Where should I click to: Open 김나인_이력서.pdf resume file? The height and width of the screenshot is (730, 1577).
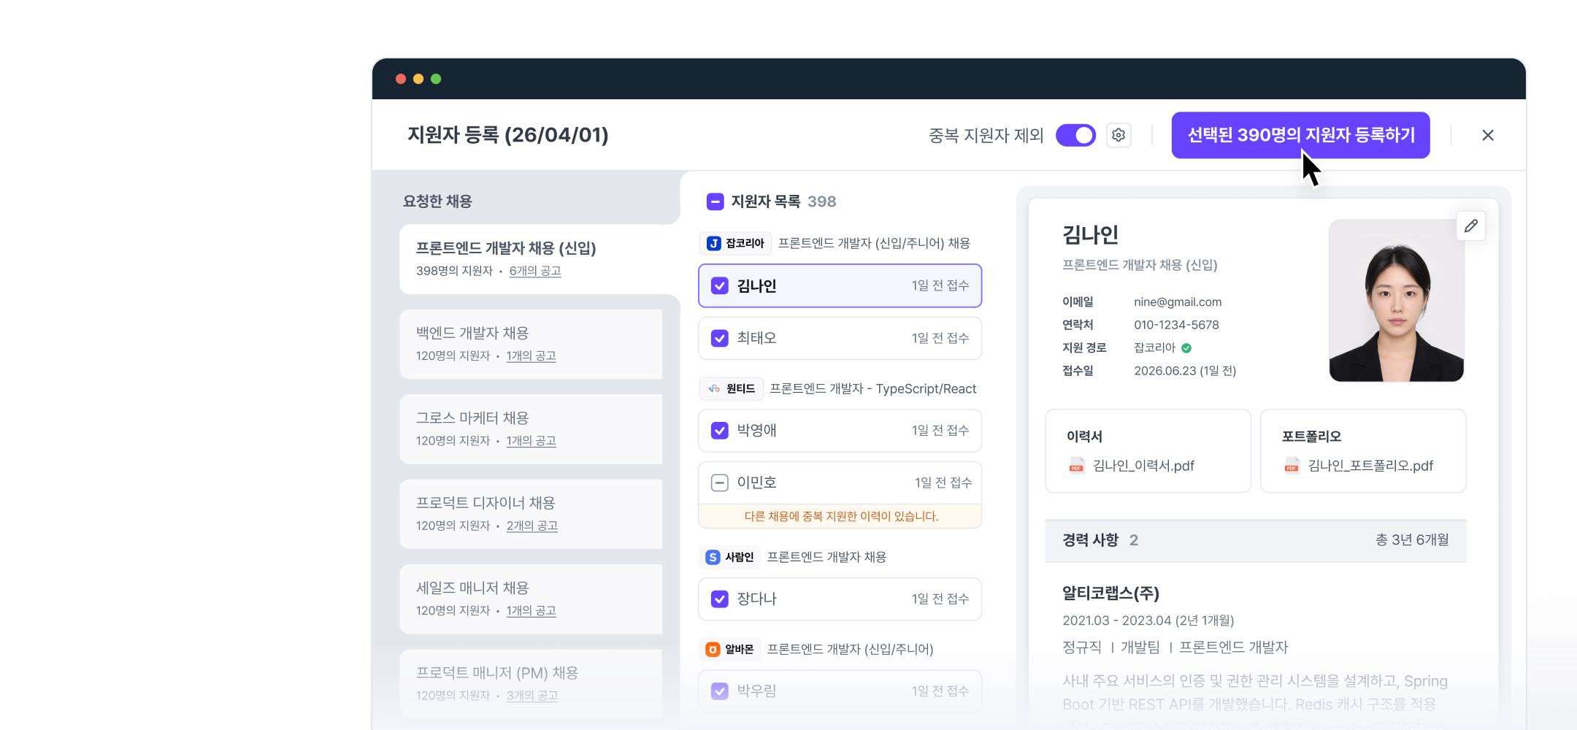coord(1143,466)
